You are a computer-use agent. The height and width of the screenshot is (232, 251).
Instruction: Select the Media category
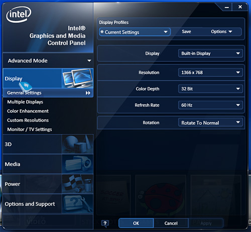click(48, 164)
